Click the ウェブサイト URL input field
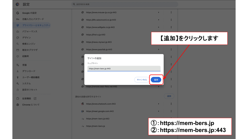Image resolution: width=248 pixels, height=139 pixels. point(124,69)
